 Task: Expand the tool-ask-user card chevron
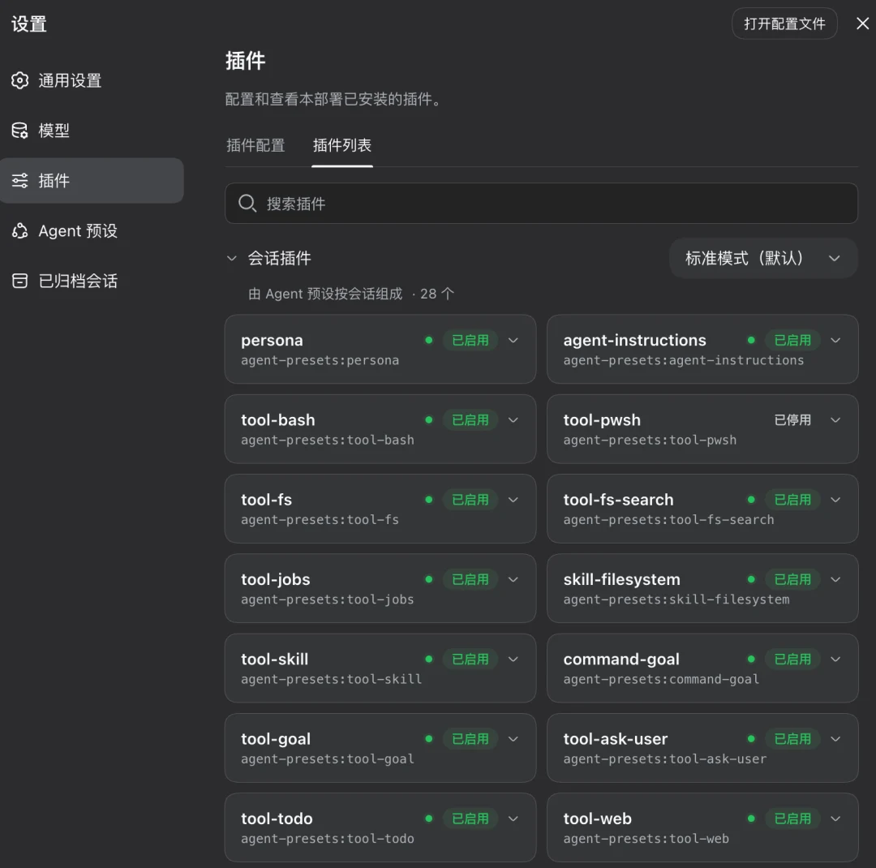pyautogui.click(x=835, y=739)
